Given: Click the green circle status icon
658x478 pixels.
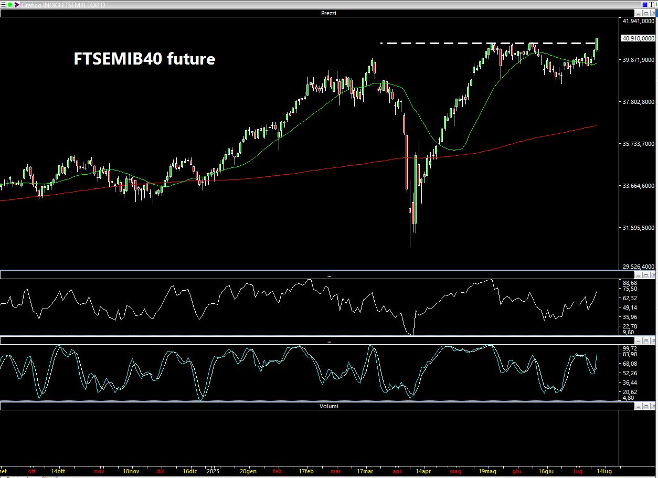Looking at the screenshot, I should tap(10, 4).
